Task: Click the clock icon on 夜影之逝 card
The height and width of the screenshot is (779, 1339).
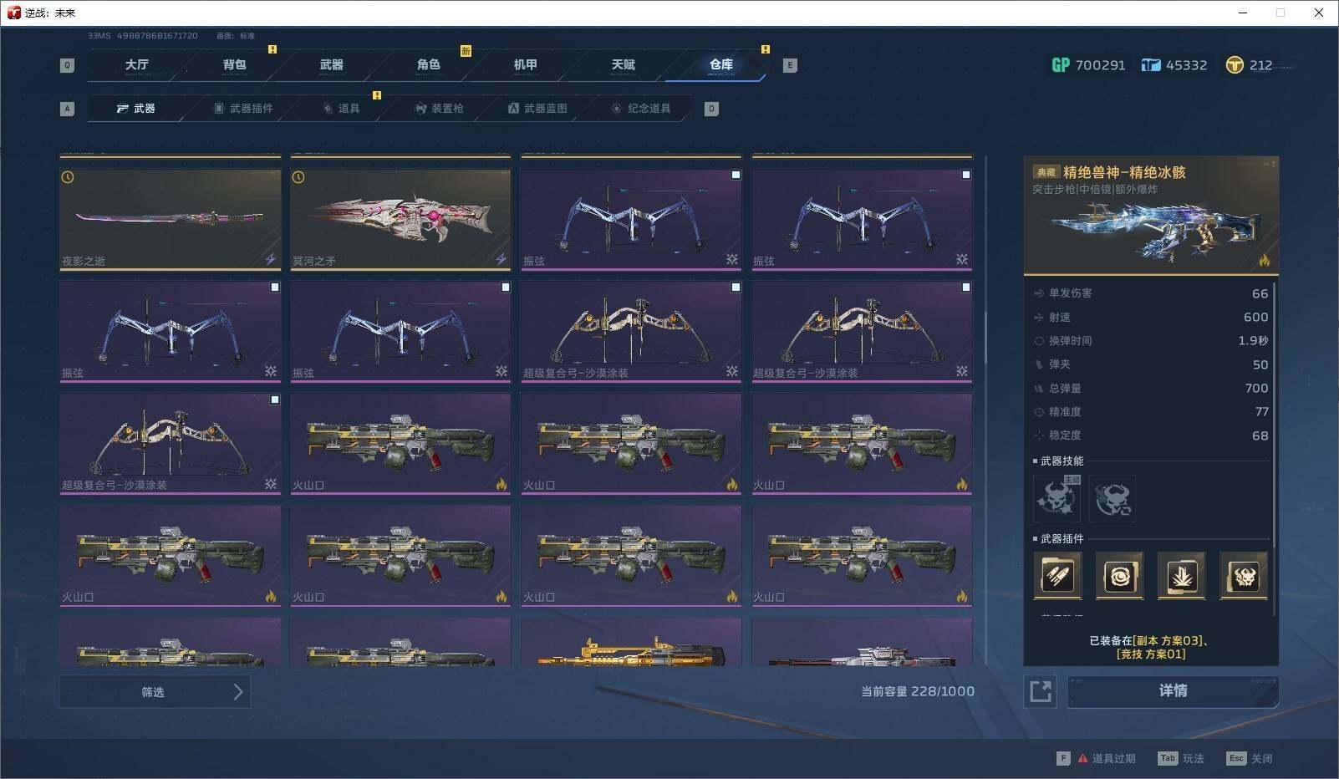Action: point(68,177)
